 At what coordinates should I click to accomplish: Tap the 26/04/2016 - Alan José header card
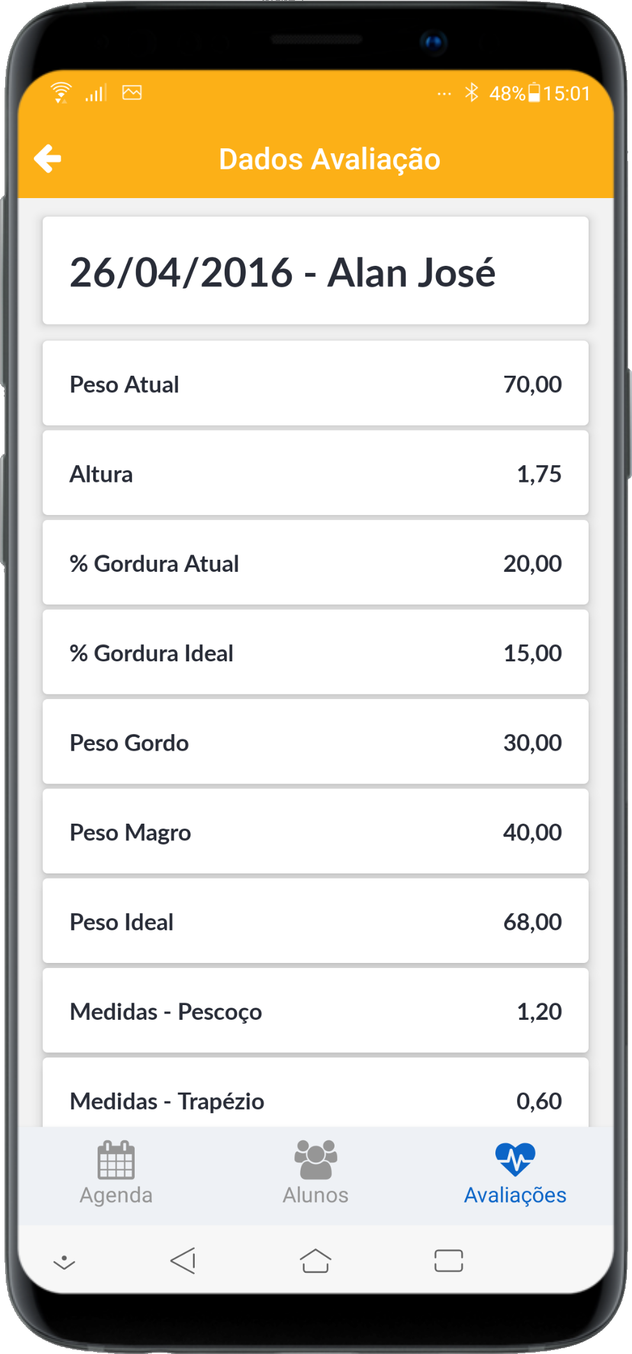pyautogui.click(x=315, y=272)
